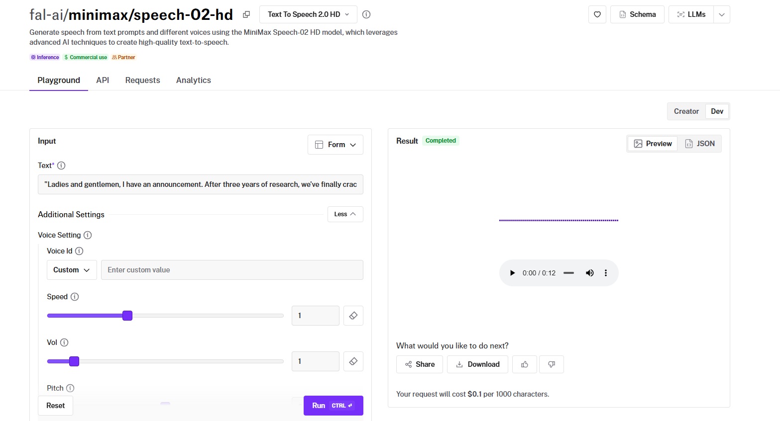Open the Text To Speech 2.0 HD dropdown
This screenshot has width=780, height=421.
[x=308, y=14]
